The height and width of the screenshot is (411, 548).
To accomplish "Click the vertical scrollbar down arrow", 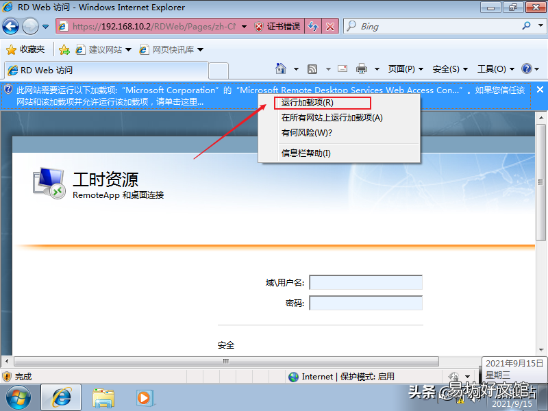I will [x=541, y=349].
